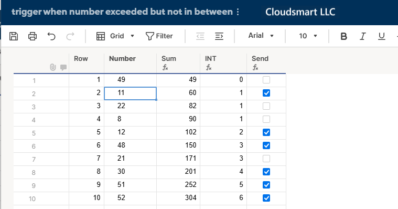Click the Indent icon
Viewport: 398px width, 209px height.
click(219, 36)
